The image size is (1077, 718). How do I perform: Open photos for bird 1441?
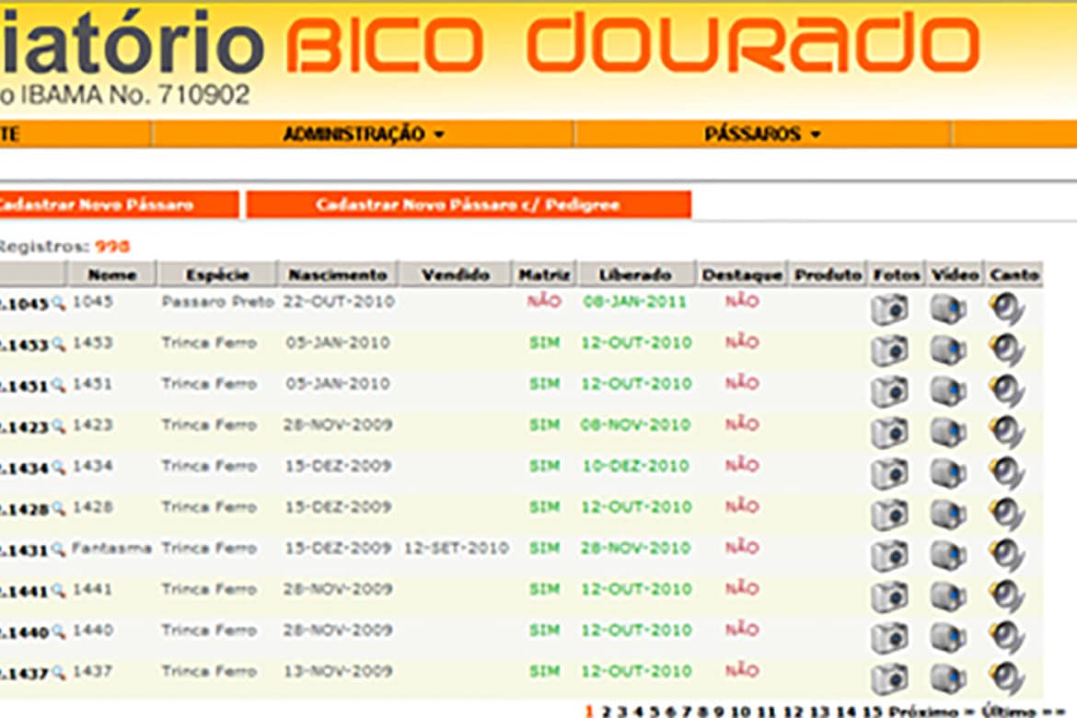[889, 597]
